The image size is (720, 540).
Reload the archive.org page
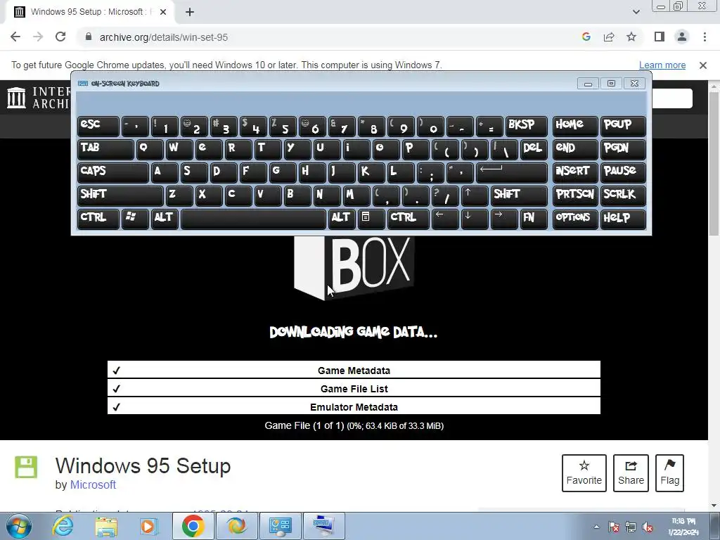[60, 37]
